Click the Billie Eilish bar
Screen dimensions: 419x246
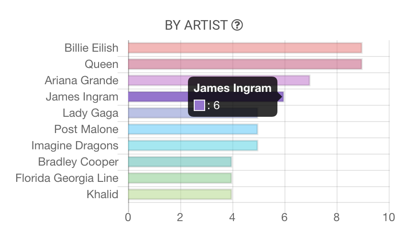[x=245, y=48]
